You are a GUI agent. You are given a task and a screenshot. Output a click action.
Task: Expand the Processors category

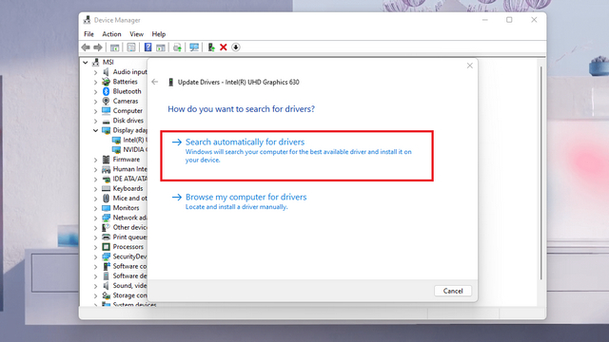95,247
